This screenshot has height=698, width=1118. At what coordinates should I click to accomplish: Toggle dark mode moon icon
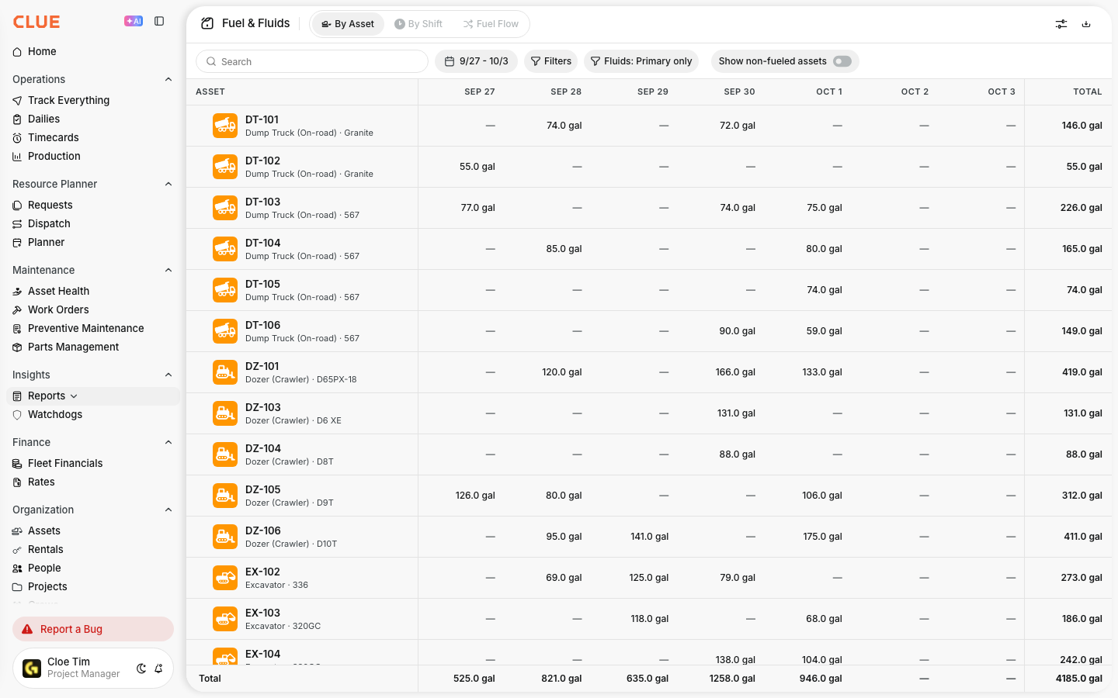point(141,669)
